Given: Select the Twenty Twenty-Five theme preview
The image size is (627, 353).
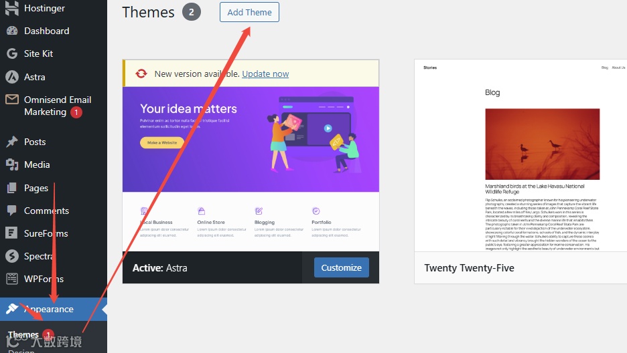Looking at the screenshot, I should [x=520, y=156].
